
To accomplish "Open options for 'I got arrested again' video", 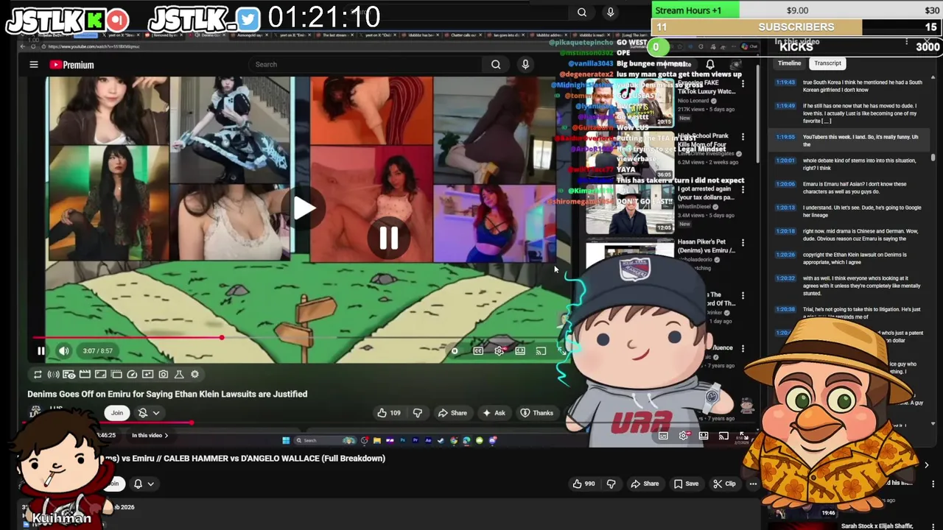I will 743,190.
